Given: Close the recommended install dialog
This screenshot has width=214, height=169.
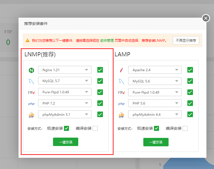Looking at the screenshot, I should pos(206,18).
